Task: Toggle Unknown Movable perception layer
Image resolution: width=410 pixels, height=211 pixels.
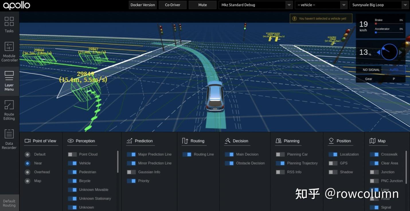Action: (72, 190)
